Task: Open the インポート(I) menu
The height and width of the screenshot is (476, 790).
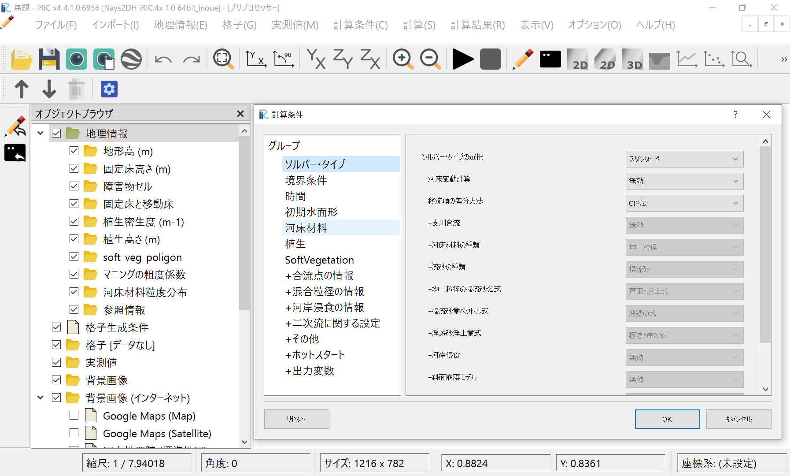Action: [115, 25]
